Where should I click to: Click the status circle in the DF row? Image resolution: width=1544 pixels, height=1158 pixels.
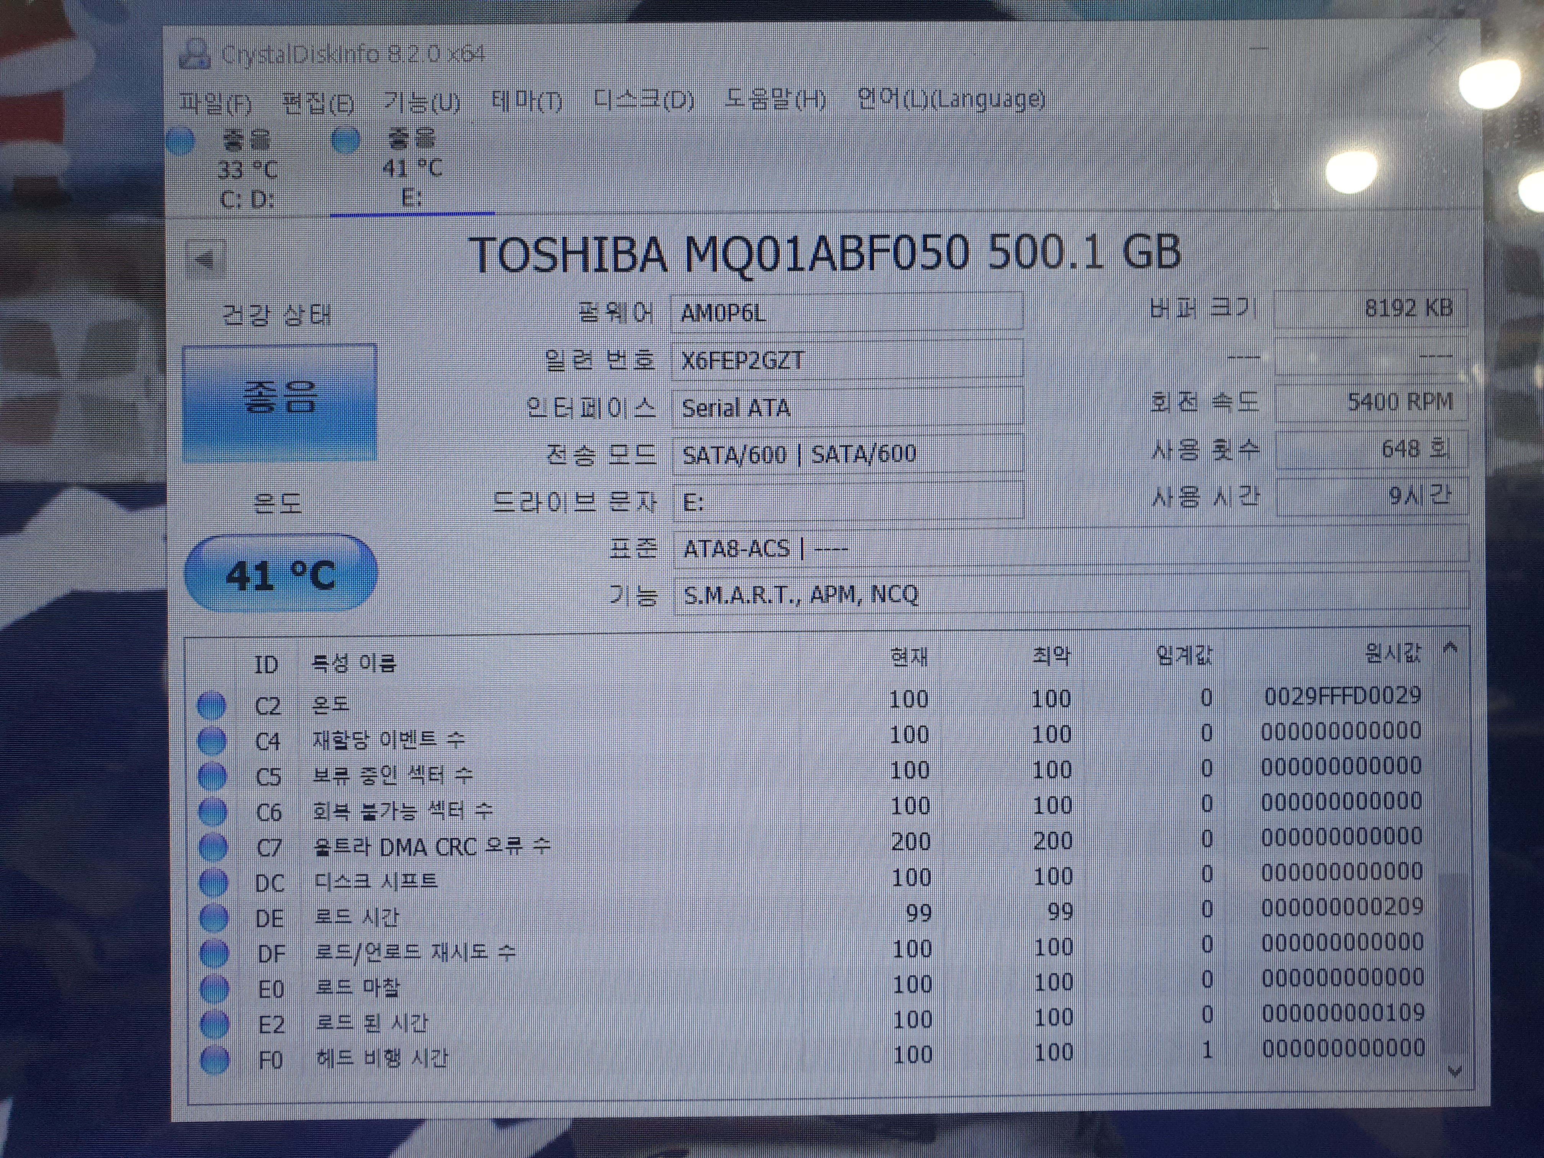[214, 954]
